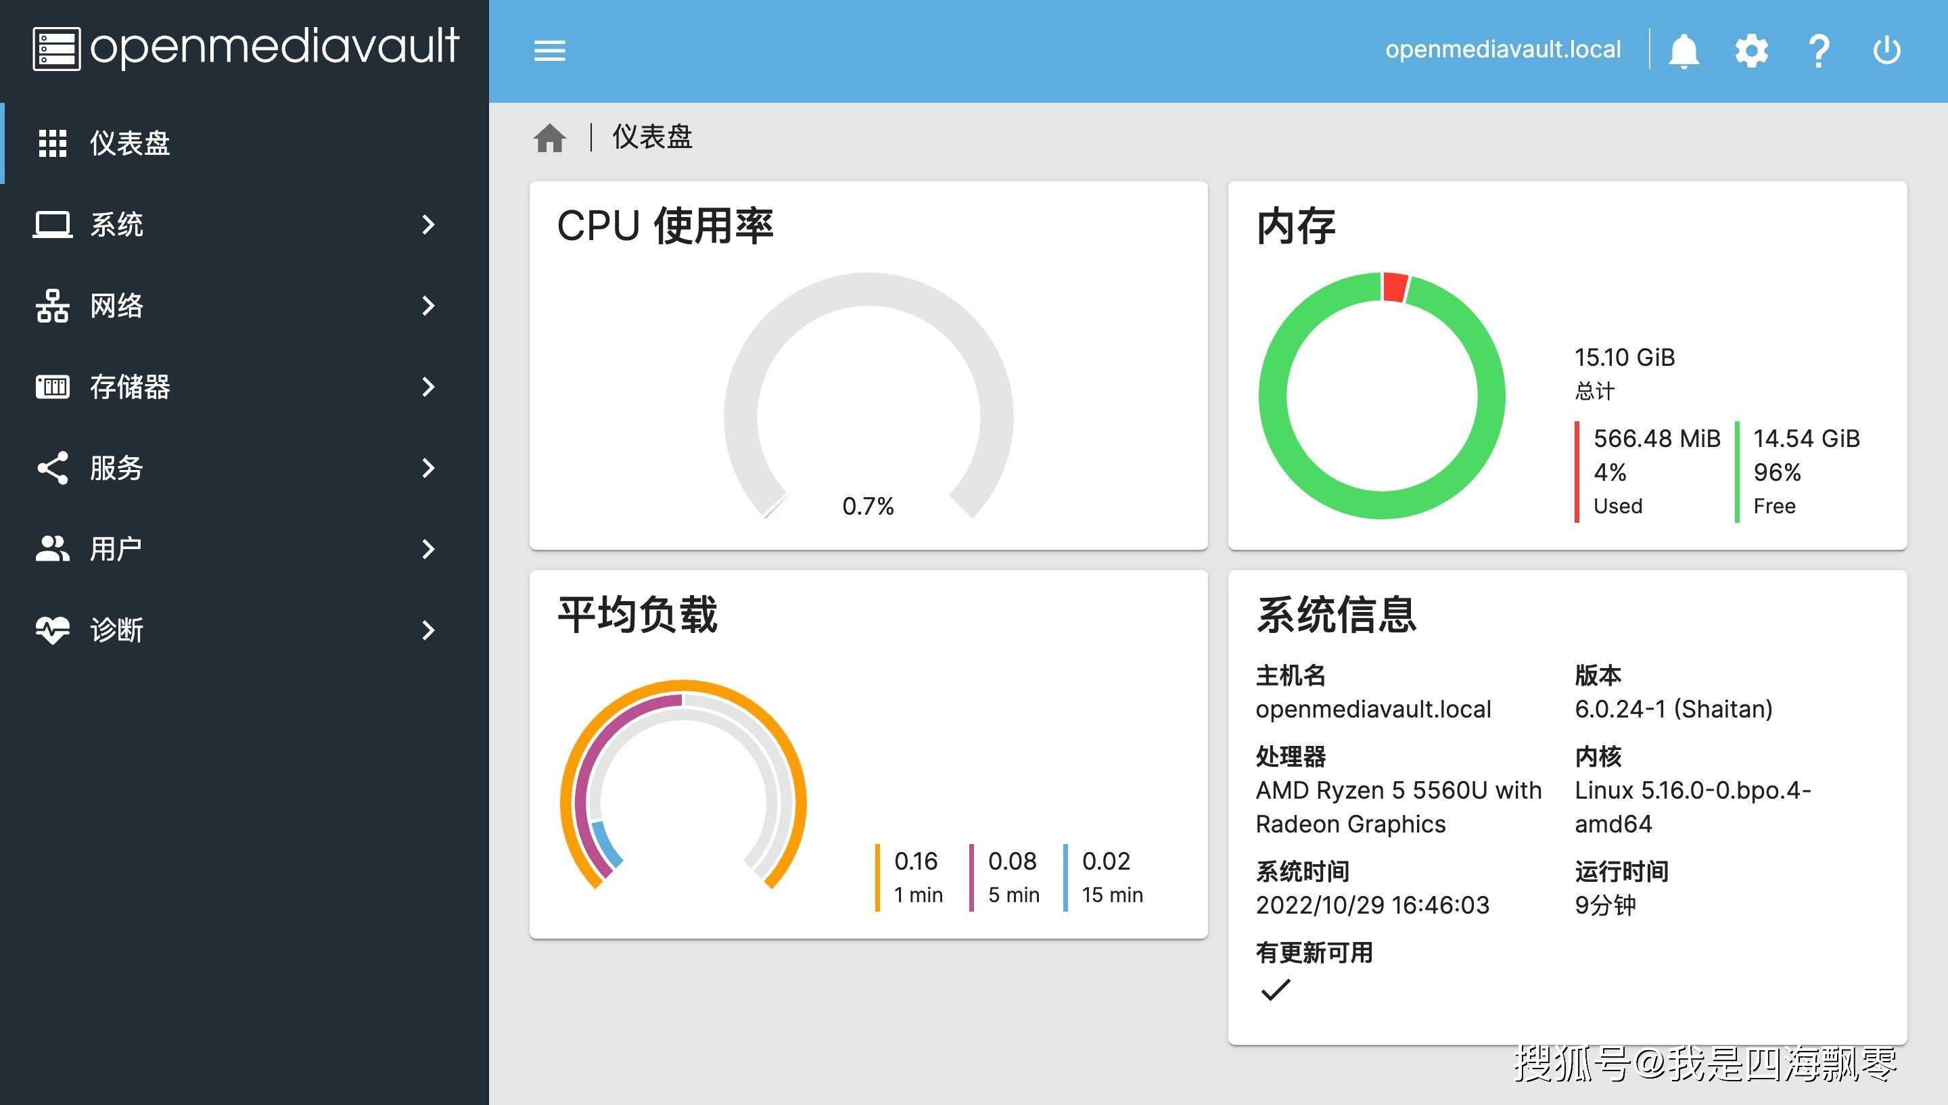This screenshot has width=1948, height=1105.
Task: Click the dashboard grid icon in sidebar
Action: [52, 143]
